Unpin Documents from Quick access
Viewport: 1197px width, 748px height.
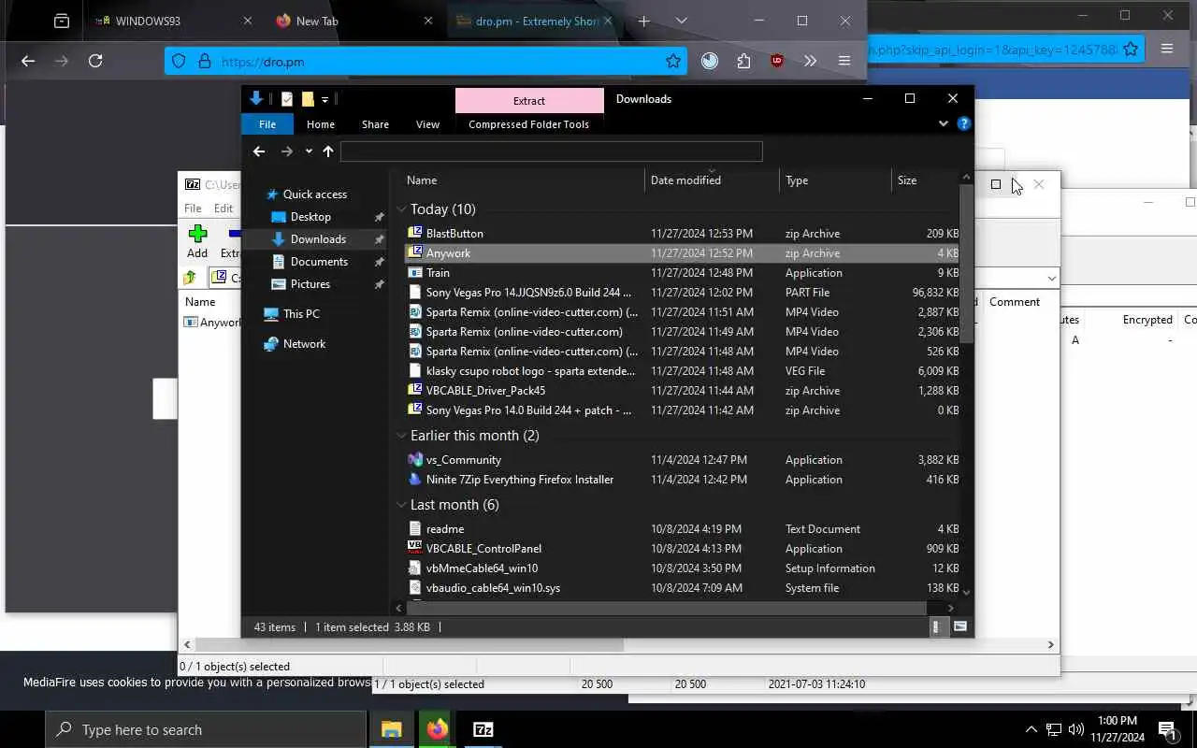(379, 262)
